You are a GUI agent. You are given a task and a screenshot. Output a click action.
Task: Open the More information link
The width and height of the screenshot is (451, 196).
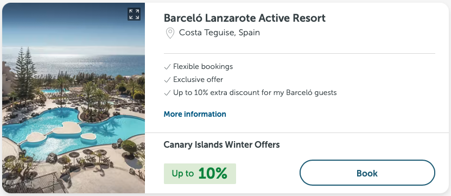[x=195, y=114]
